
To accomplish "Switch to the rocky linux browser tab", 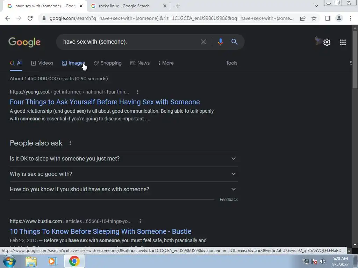I will pos(129,6).
